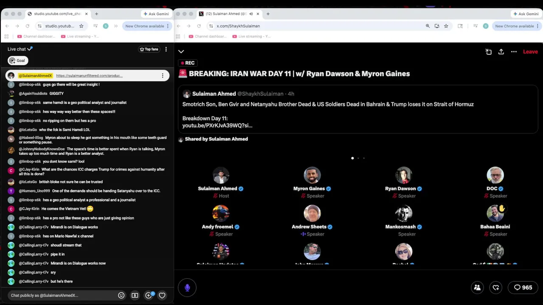Click the Goal chip in live chat
This screenshot has width=543, height=305.
pos(18,61)
